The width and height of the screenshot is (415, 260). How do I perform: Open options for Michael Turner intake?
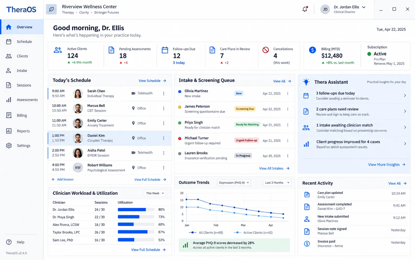pyautogui.click(x=288, y=141)
